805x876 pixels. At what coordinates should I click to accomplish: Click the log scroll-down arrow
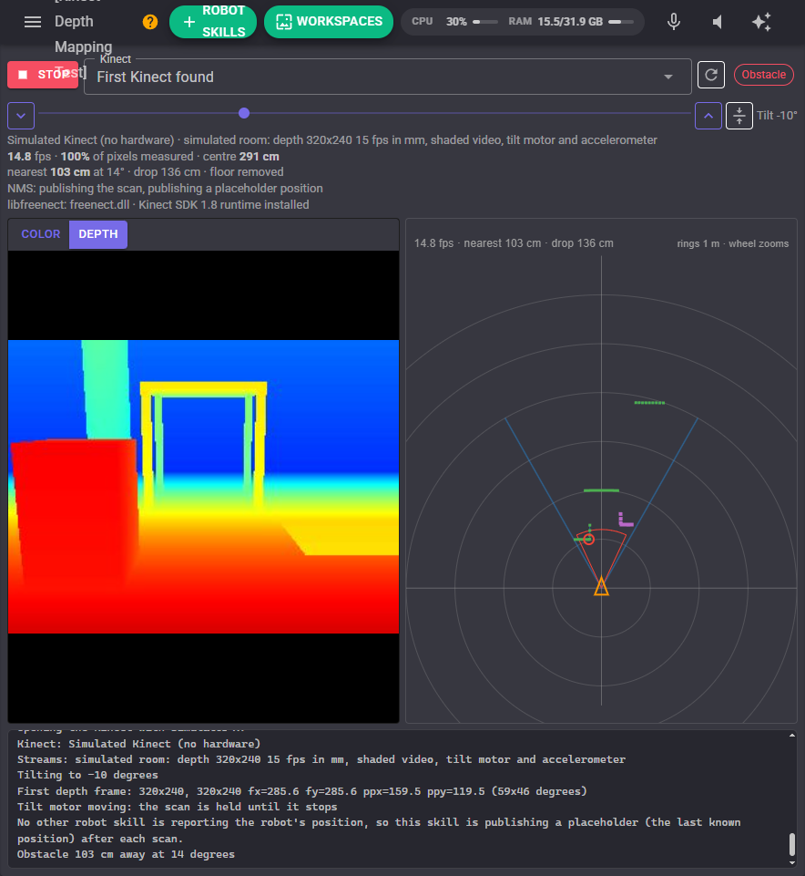point(791,863)
